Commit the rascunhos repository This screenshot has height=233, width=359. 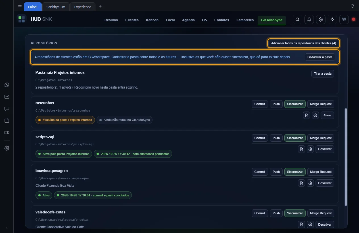pos(260,104)
